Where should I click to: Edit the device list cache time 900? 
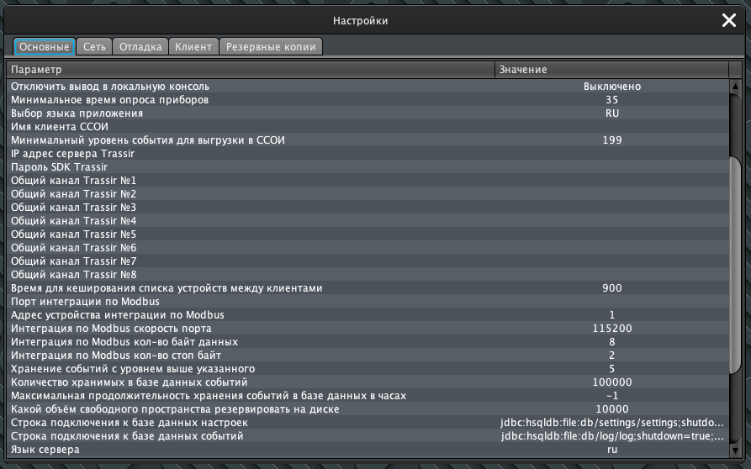click(x=611, y=288)
